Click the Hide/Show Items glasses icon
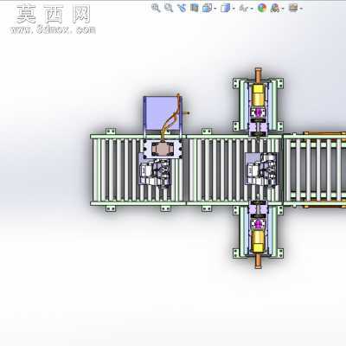 pyautogui.click(x=244, y=9)
